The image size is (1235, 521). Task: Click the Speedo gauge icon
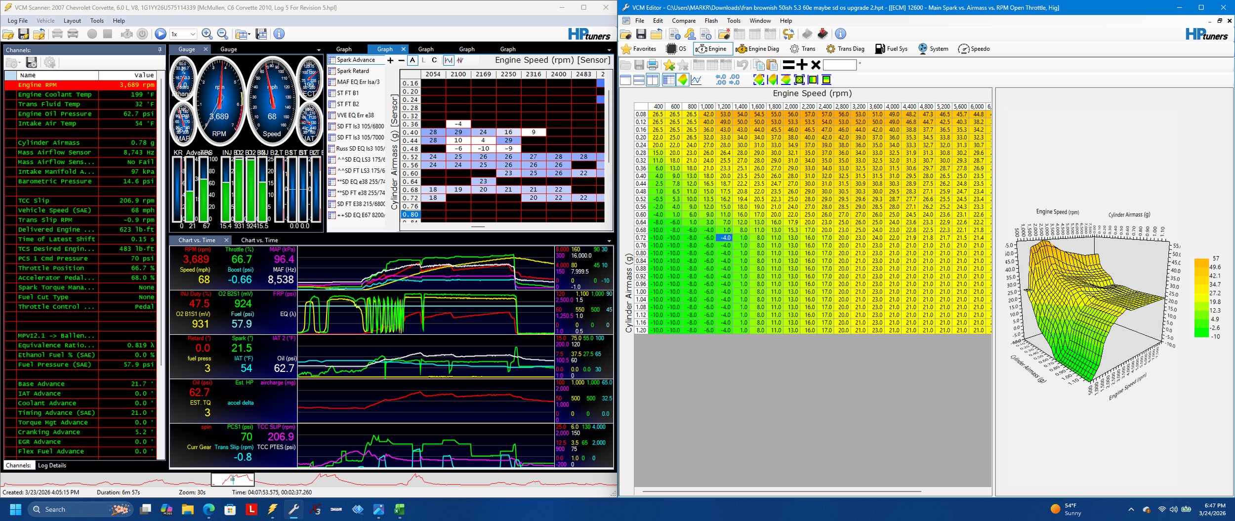click(963, 48)
